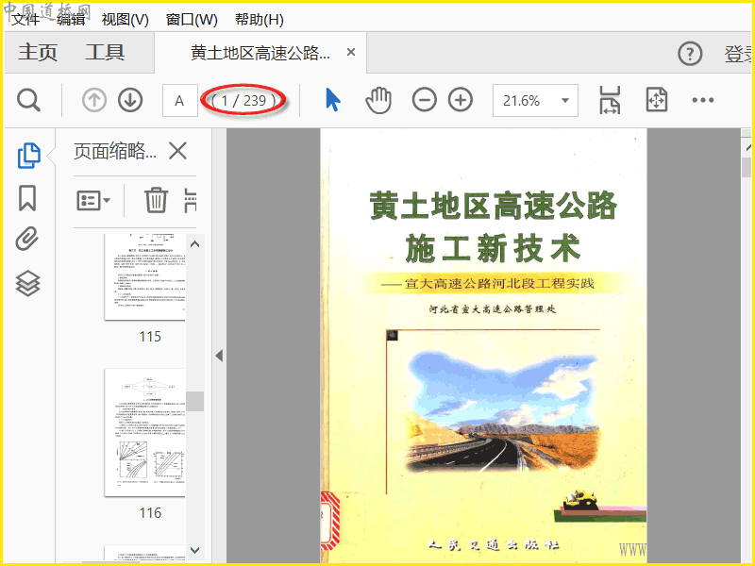Click the 登录 sign-in button

[x=738, y=54]
